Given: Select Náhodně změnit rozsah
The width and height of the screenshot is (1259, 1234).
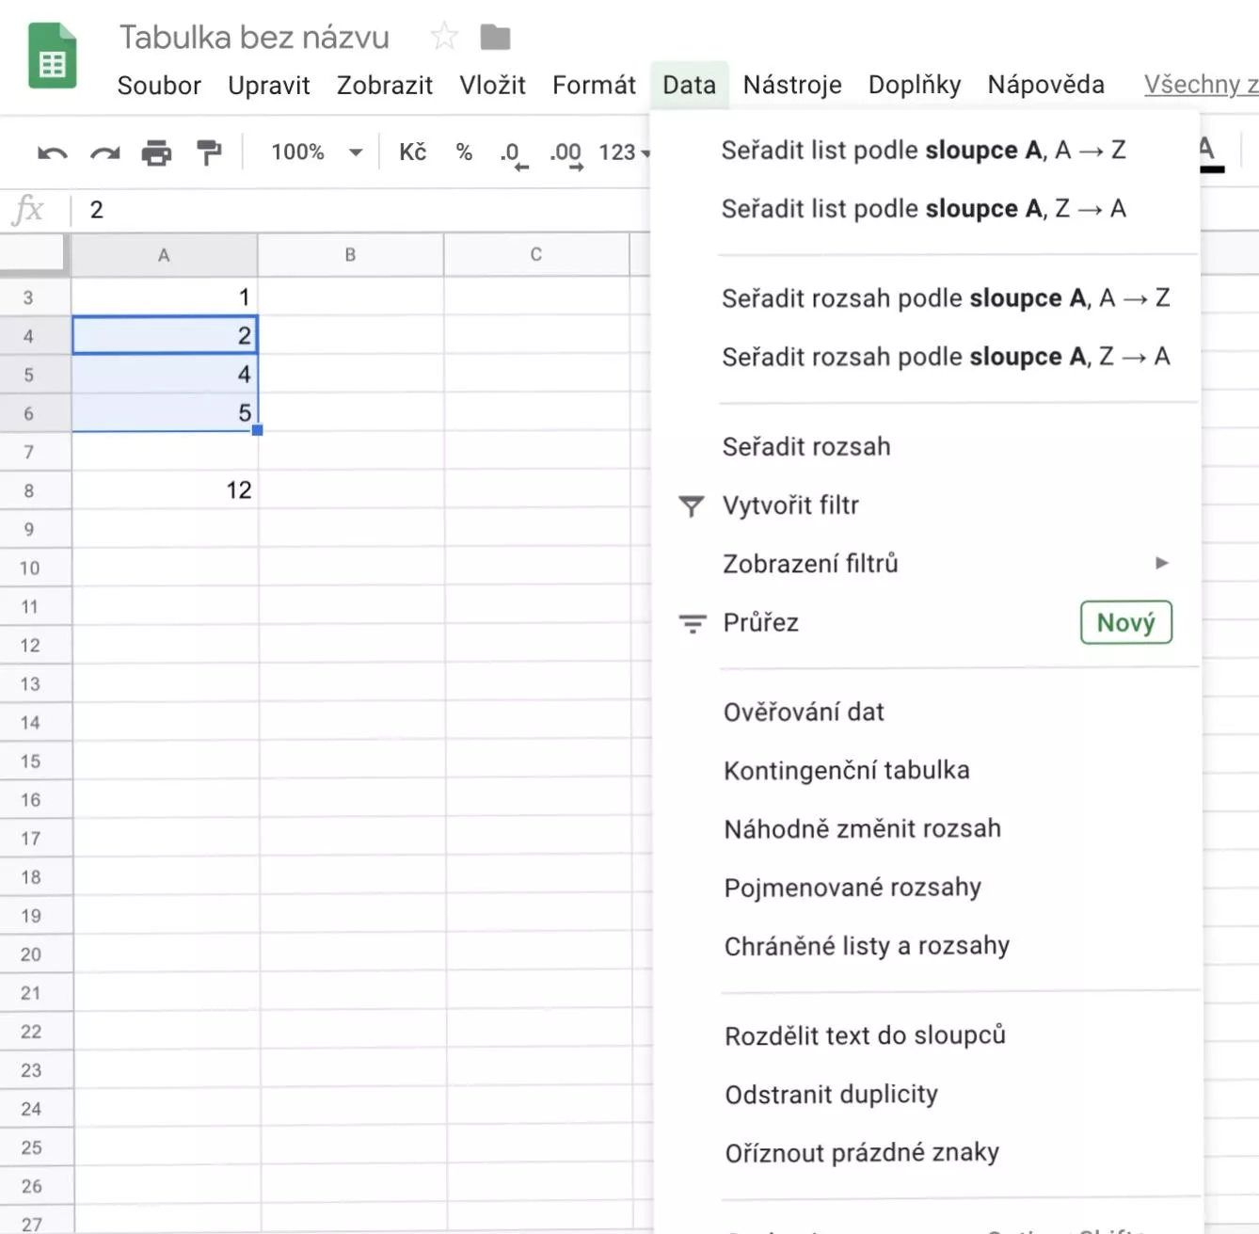Looking at the screenshot, I should coord(863,829).
